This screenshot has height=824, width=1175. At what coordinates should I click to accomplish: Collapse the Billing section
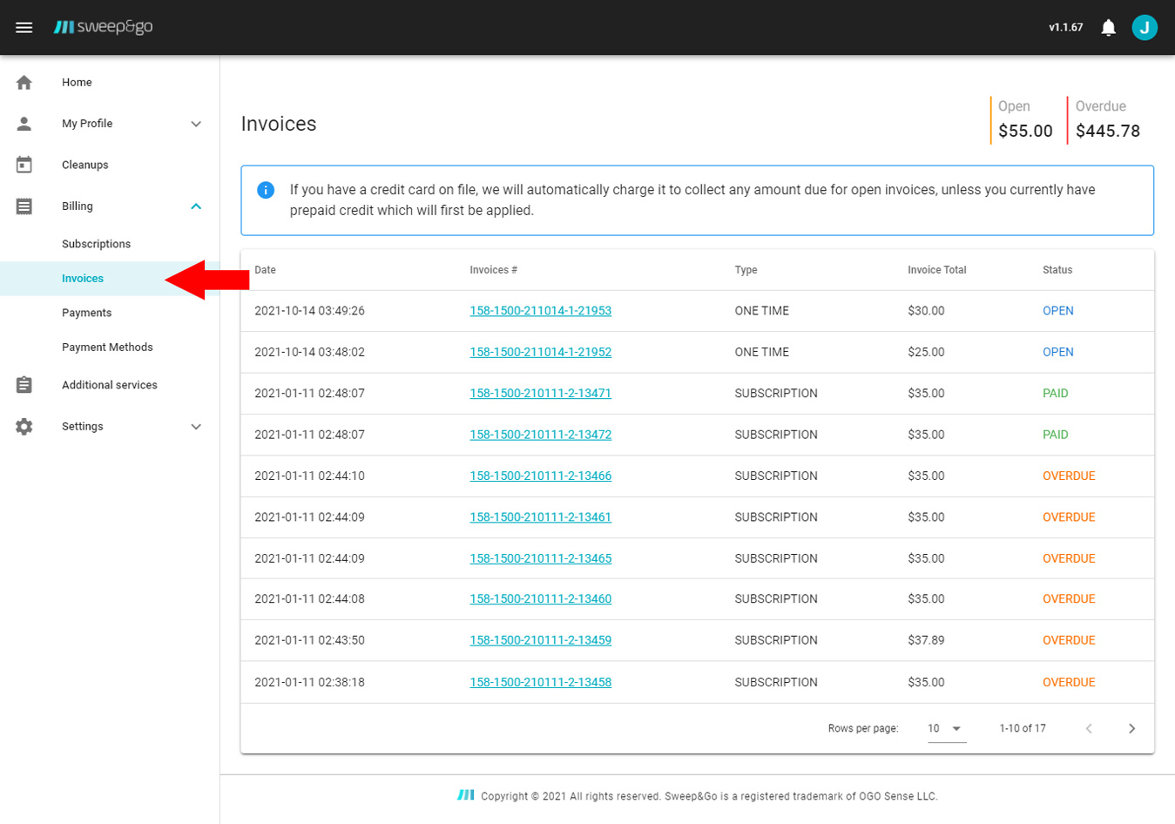coord(196,206)
